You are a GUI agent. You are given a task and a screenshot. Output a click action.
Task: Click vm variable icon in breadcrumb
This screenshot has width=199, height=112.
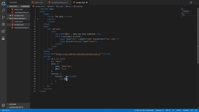(x=67, y=6)
